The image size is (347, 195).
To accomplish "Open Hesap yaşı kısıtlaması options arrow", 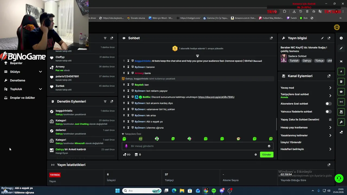I will pyautogui.click(x=330, y=128).
